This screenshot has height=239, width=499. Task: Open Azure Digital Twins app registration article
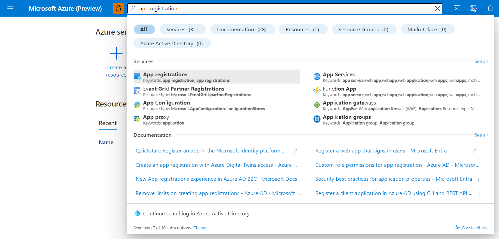(216, 165)
